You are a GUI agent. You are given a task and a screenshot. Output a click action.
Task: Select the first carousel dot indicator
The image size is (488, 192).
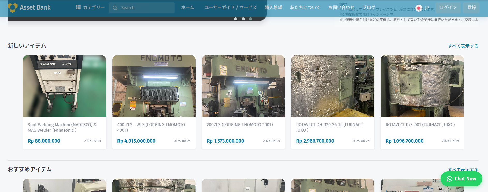tap(235, 19)
